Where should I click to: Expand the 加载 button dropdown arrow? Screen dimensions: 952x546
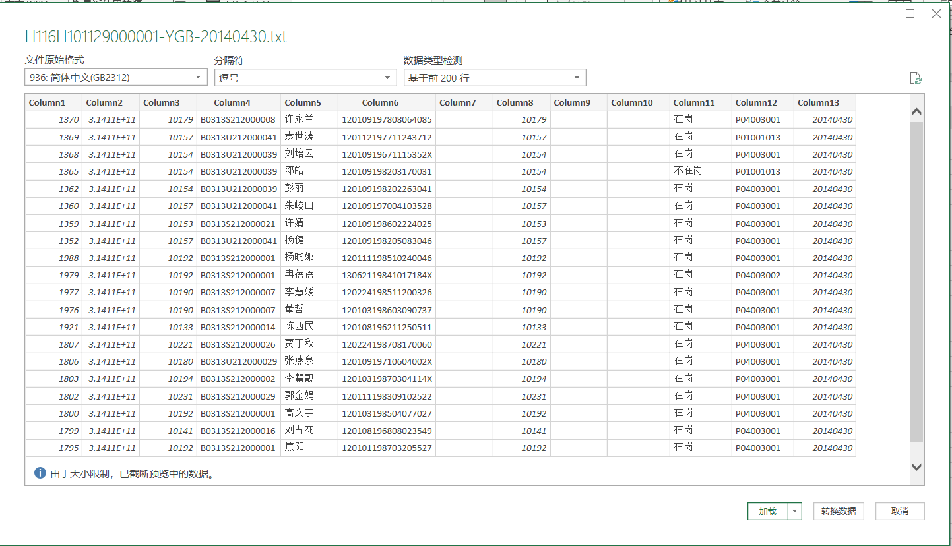[795, 511]
